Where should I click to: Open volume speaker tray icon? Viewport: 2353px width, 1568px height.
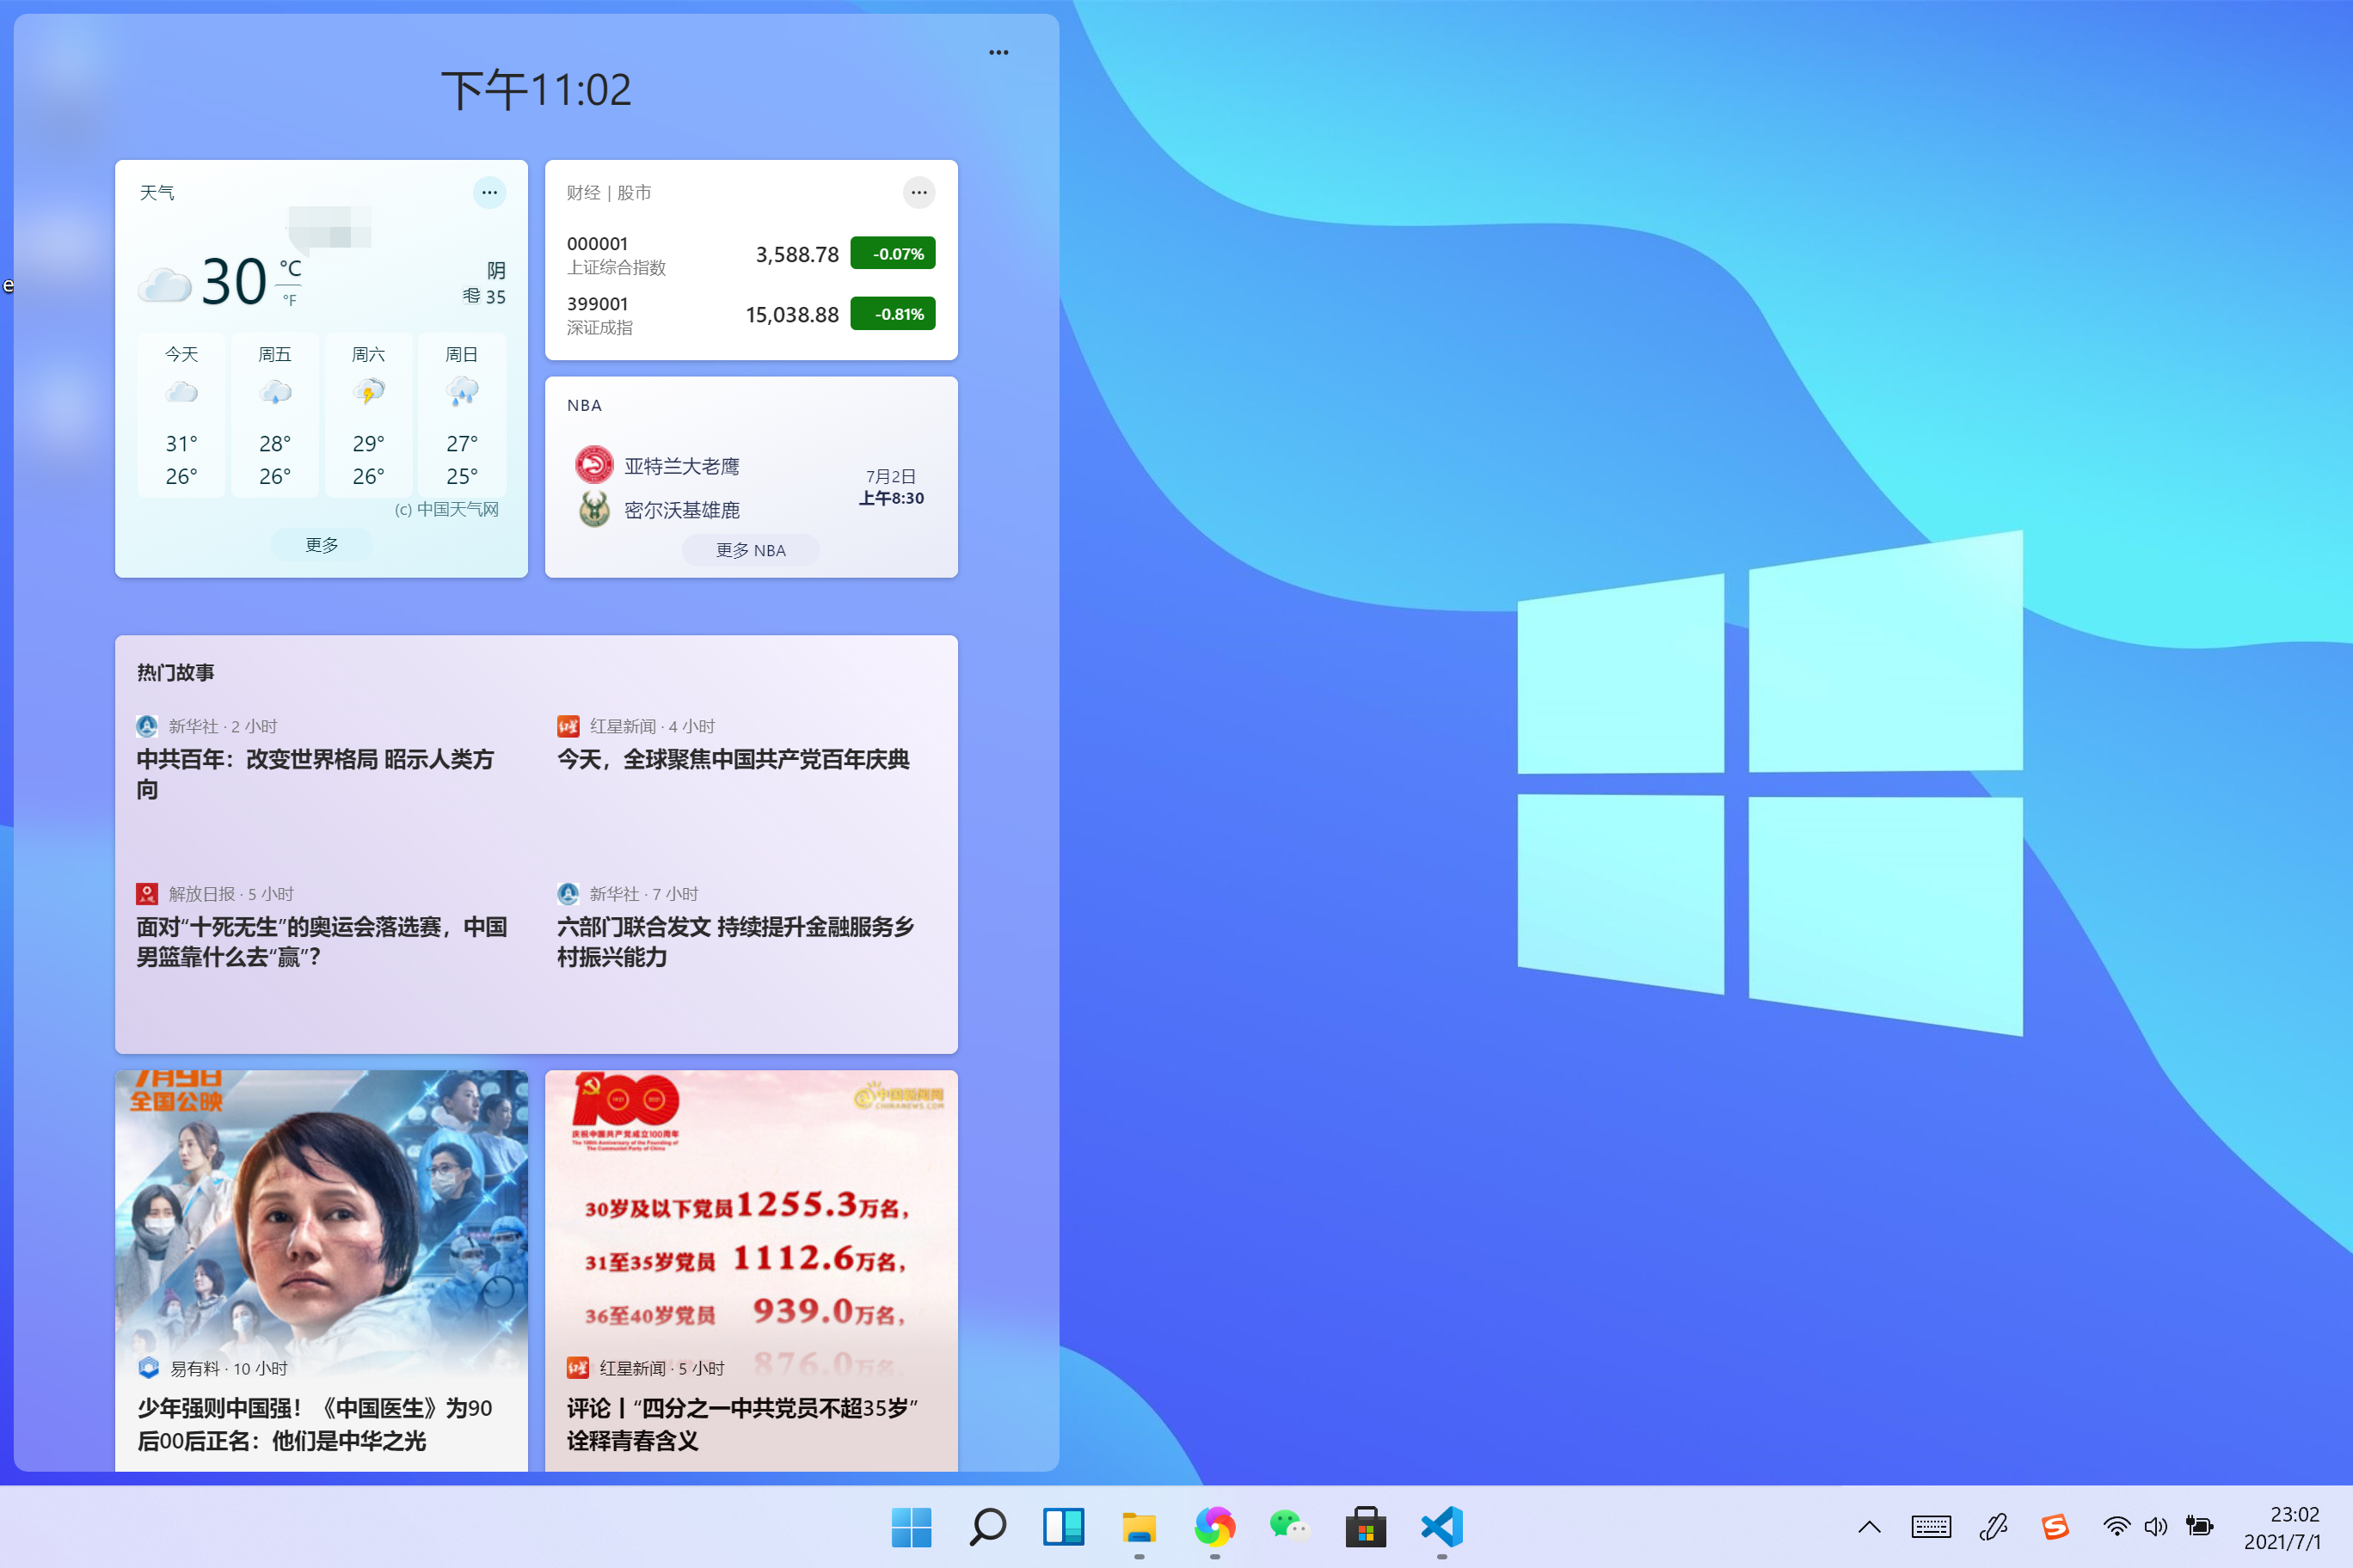[2156, 1527]
